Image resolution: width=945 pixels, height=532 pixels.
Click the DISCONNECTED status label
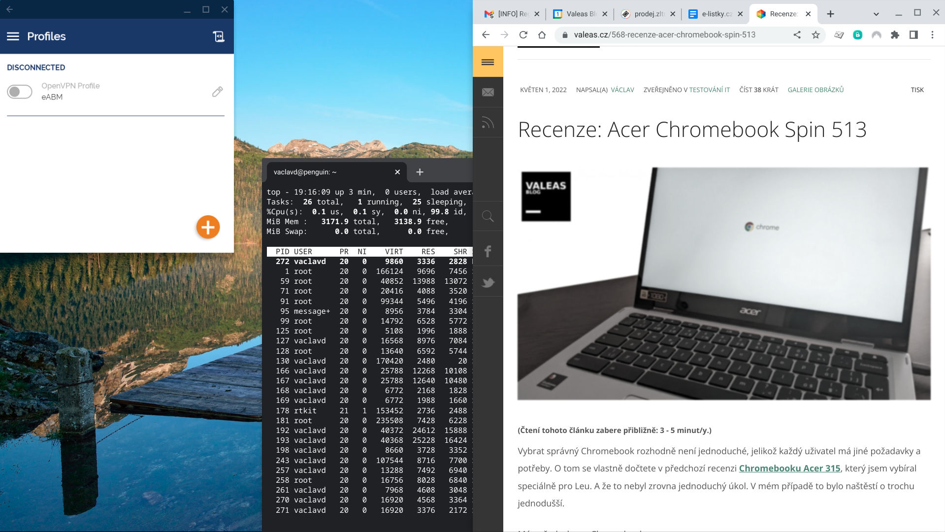click(36, 67)
